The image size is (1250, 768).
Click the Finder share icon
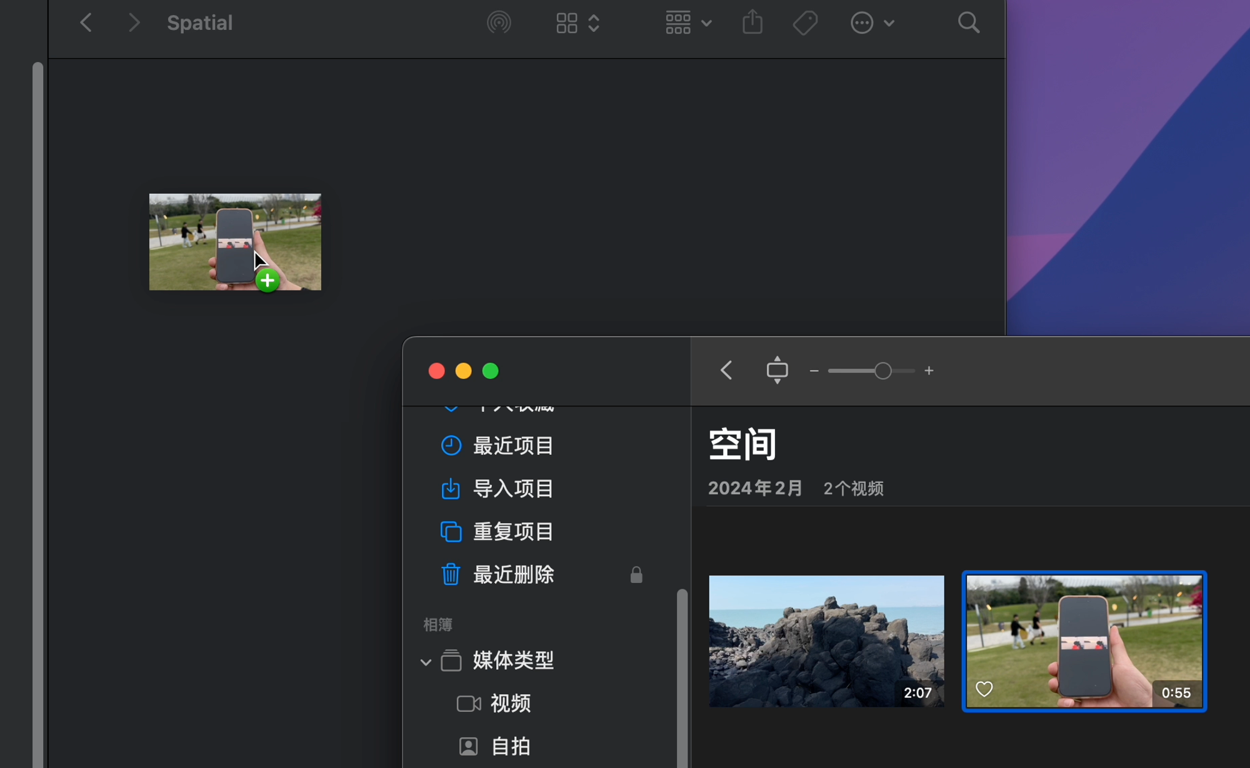pos(752,22)
